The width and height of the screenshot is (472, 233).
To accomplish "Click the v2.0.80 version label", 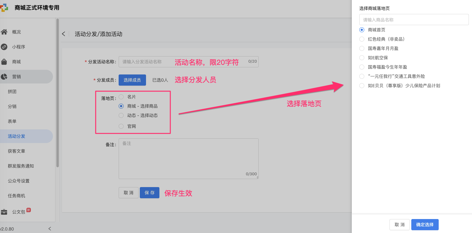I will [x=7, y=229].
